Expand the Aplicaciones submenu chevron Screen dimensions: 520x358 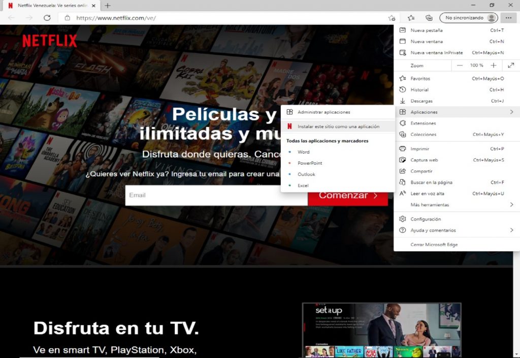pyautogui.click(x=512, y=112)
